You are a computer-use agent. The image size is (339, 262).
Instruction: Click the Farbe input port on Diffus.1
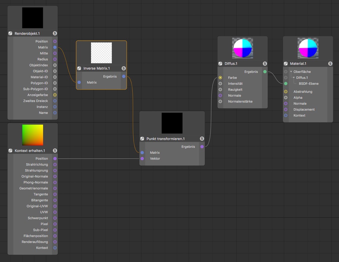220,78
